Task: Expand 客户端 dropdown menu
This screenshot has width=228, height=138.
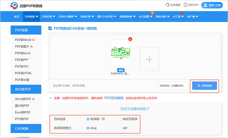Action: click(x=193, y=17)
